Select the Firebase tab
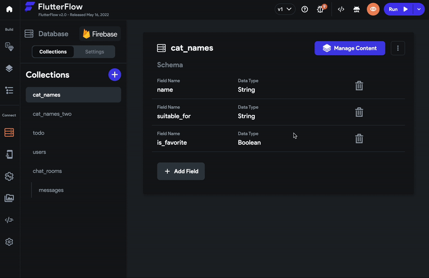 pos(100,34)
